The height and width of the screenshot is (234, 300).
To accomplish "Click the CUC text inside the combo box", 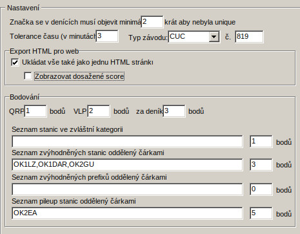I will tap(177, 36).
